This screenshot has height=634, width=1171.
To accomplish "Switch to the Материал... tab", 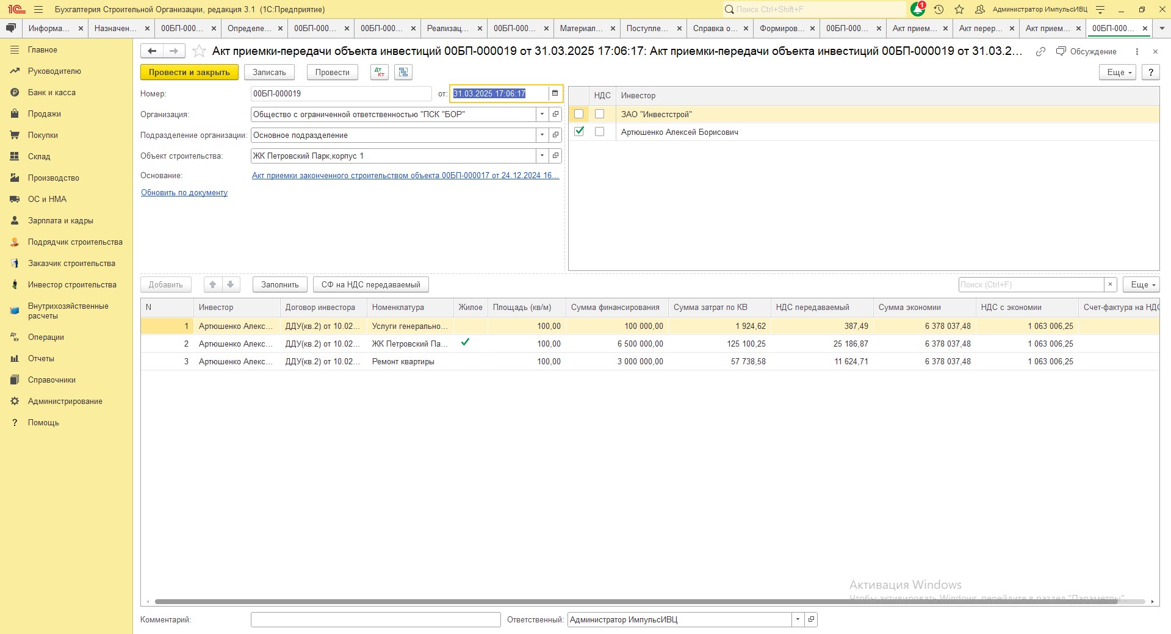I will pos(581,28).
